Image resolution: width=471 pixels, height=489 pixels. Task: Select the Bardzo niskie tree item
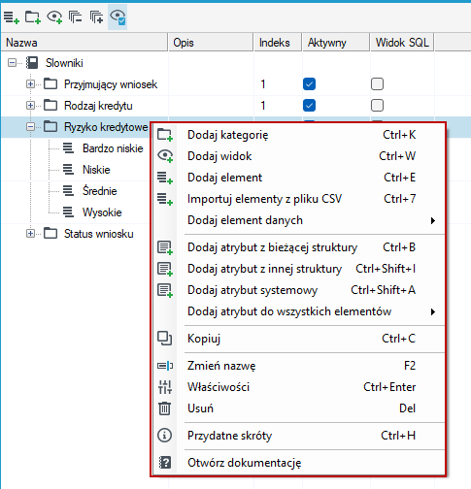click(113, 148)
